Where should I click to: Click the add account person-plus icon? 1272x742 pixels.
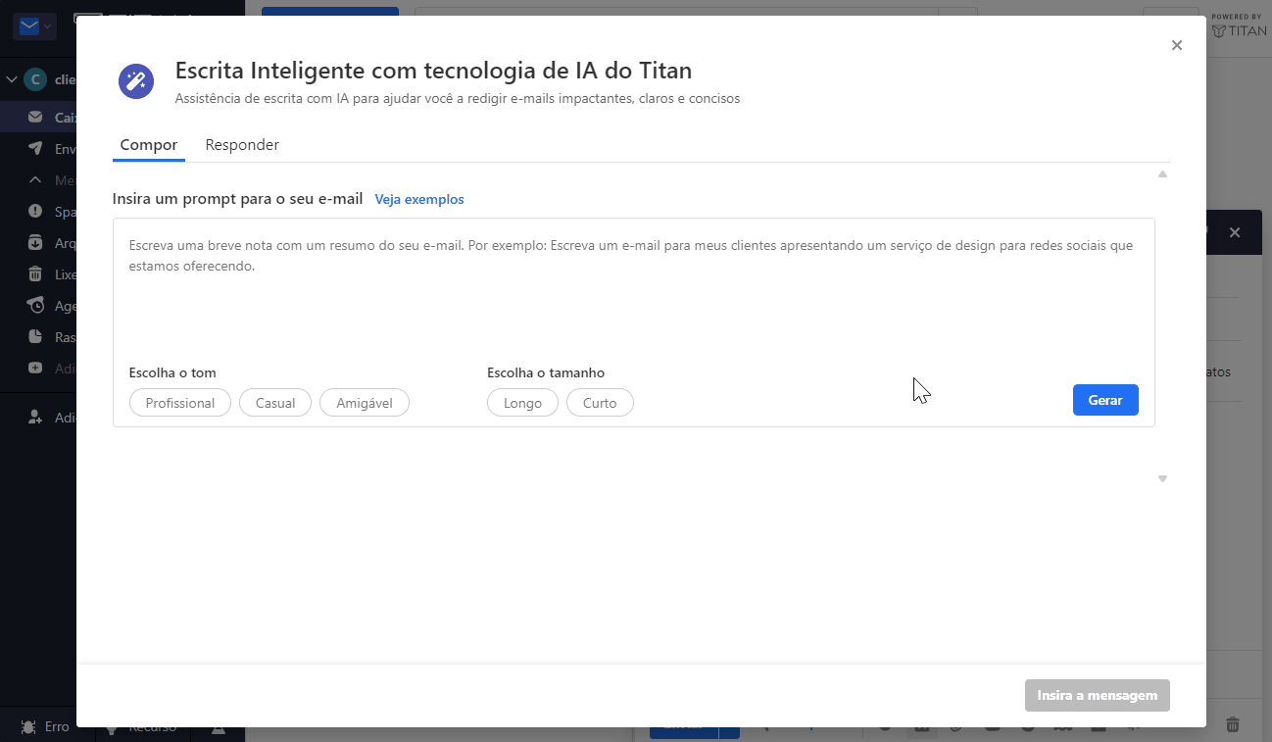(x=35, y=417)
